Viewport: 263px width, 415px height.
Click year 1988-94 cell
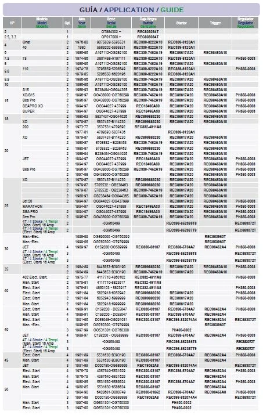tap(82, 153)
